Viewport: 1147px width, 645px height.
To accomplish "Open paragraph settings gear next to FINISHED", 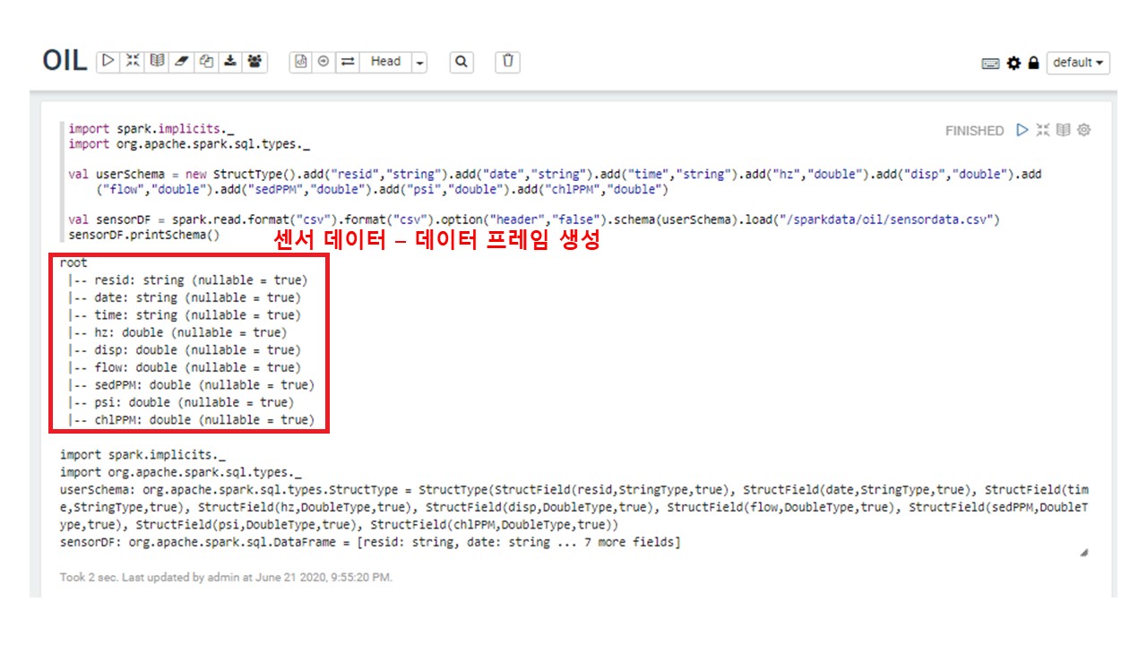I will [x=1084, y=130].
